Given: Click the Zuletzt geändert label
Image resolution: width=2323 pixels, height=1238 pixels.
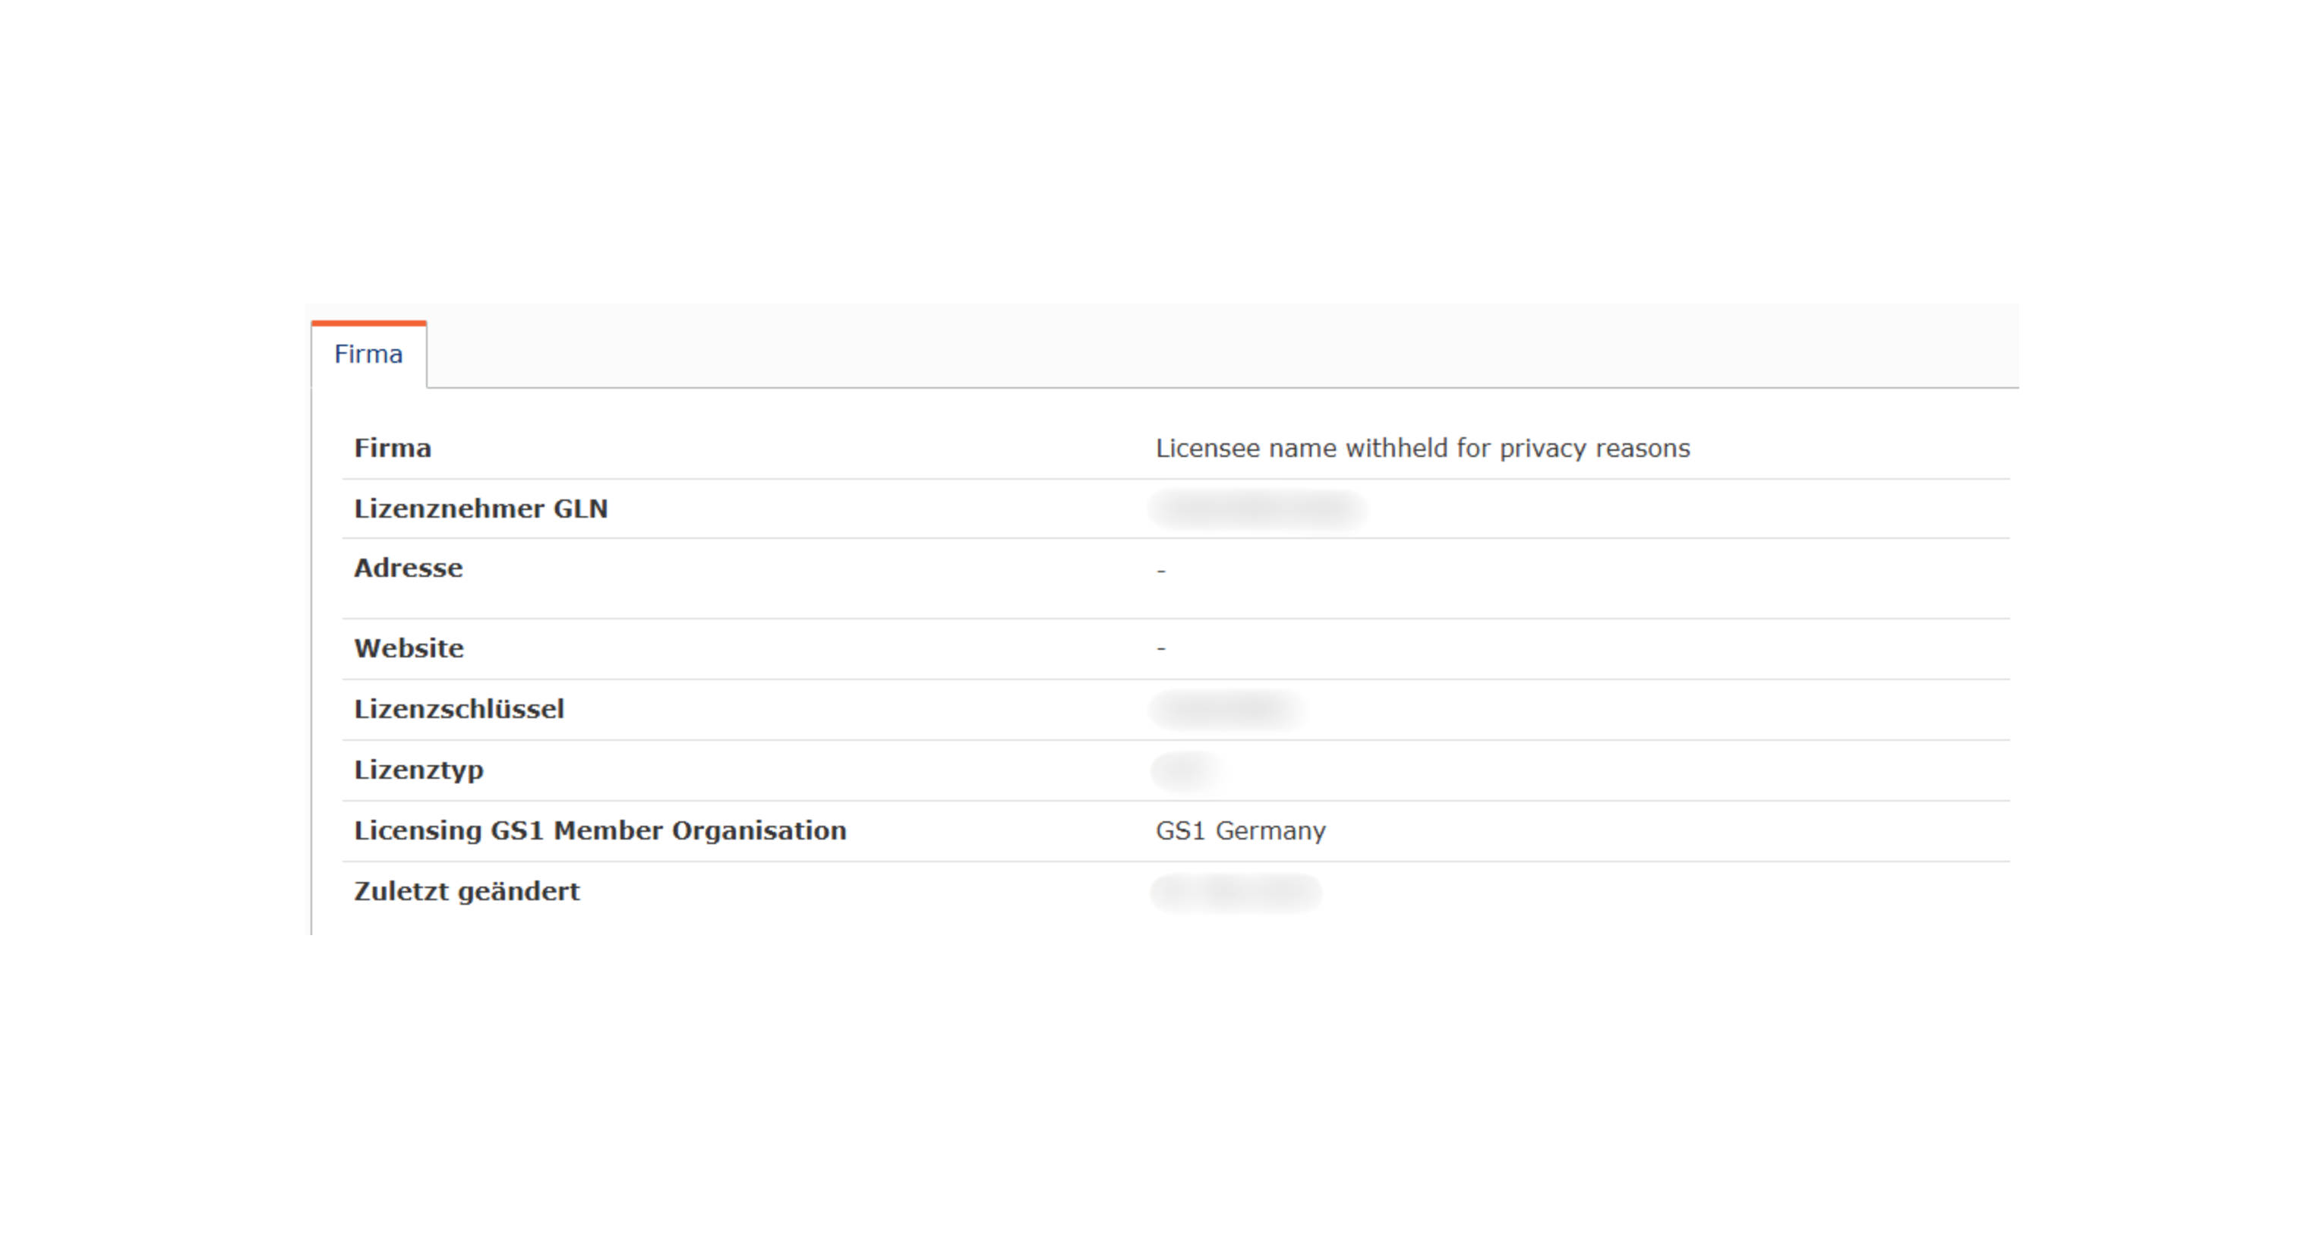Looking at the screenshot, I should 466,892.
